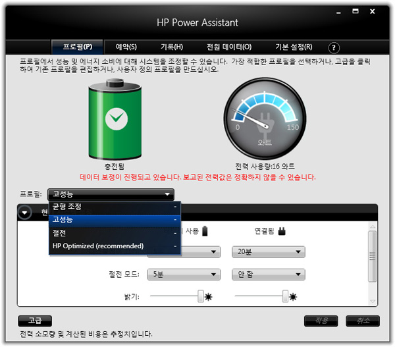
Task: Minimize the HP Power Assistant window
Action: coord(339,12)
